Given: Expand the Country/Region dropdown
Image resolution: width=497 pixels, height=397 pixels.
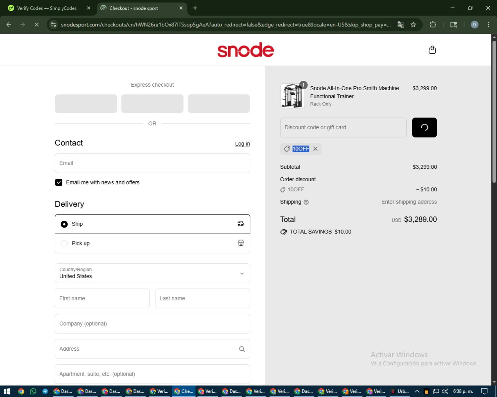Looking at the screenshot, I should (152, 273).
